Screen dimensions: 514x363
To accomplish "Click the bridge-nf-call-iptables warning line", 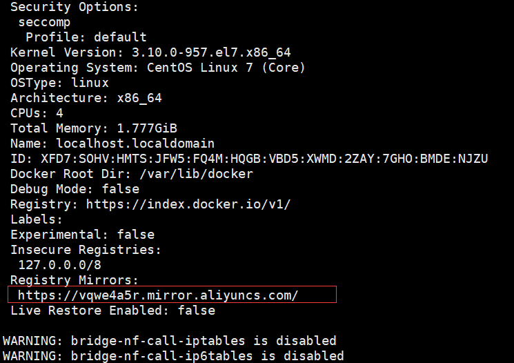I will (x=170, y=341).
